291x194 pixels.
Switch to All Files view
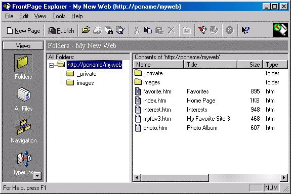23,99
